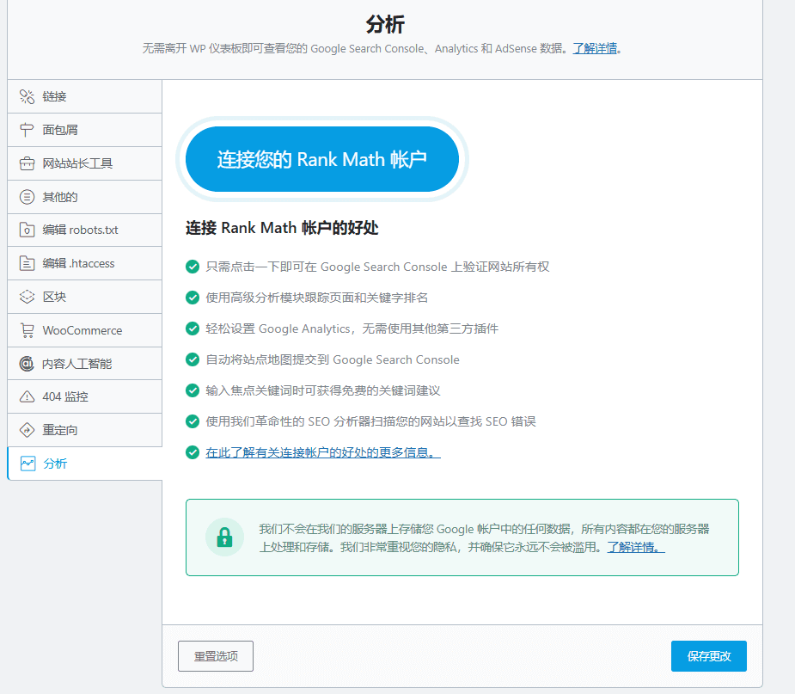Click 连接您的 Rank Math 帐户 button
Screen dimensions: 795x694
click(x=322, y=159)
